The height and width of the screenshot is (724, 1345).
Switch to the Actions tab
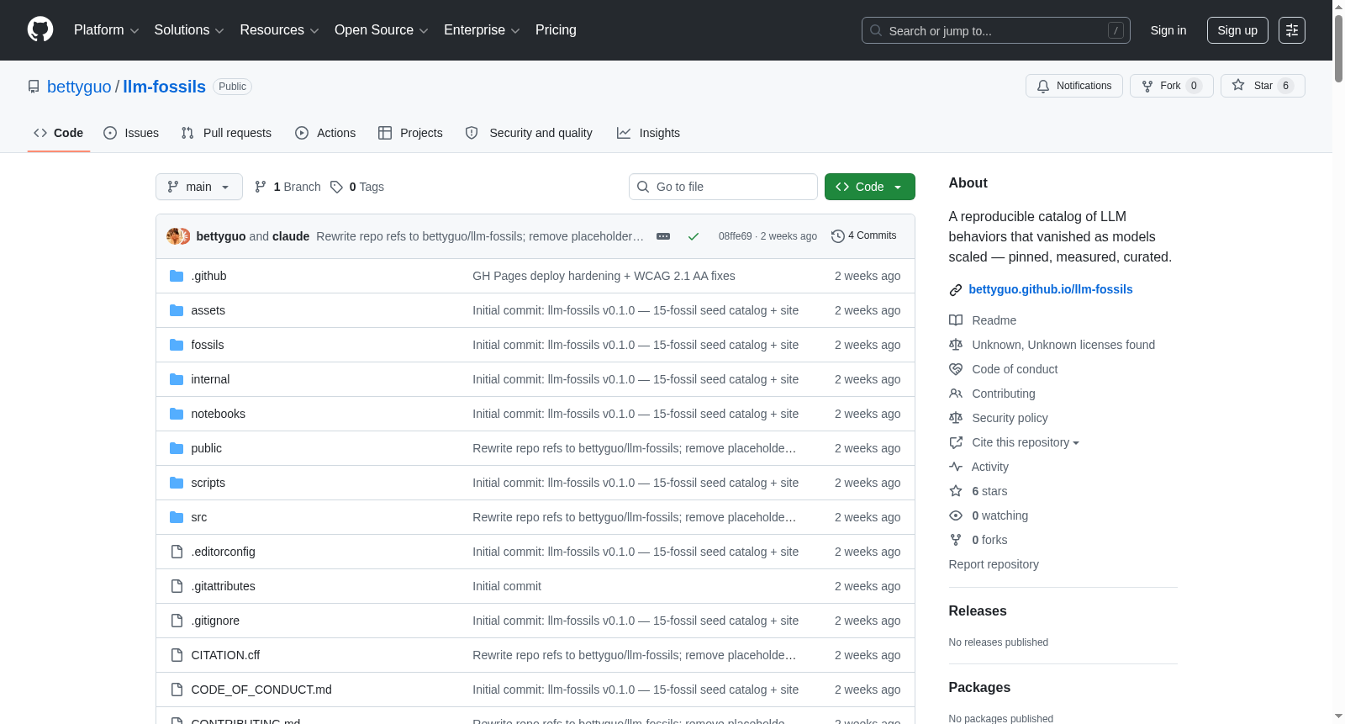coord(325,133)
